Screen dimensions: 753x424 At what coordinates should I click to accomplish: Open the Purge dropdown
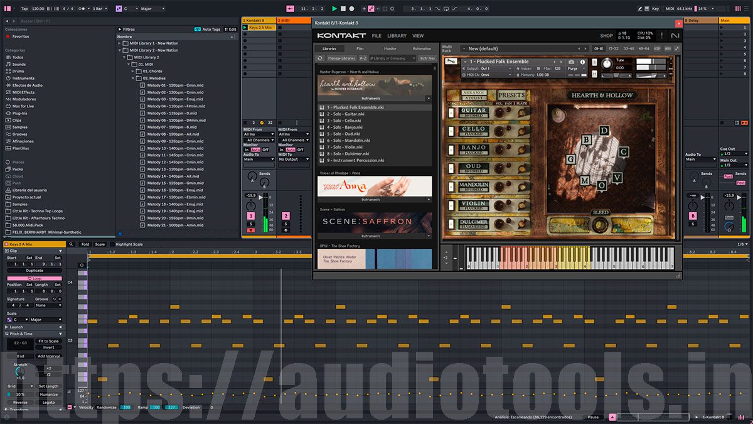575,68
